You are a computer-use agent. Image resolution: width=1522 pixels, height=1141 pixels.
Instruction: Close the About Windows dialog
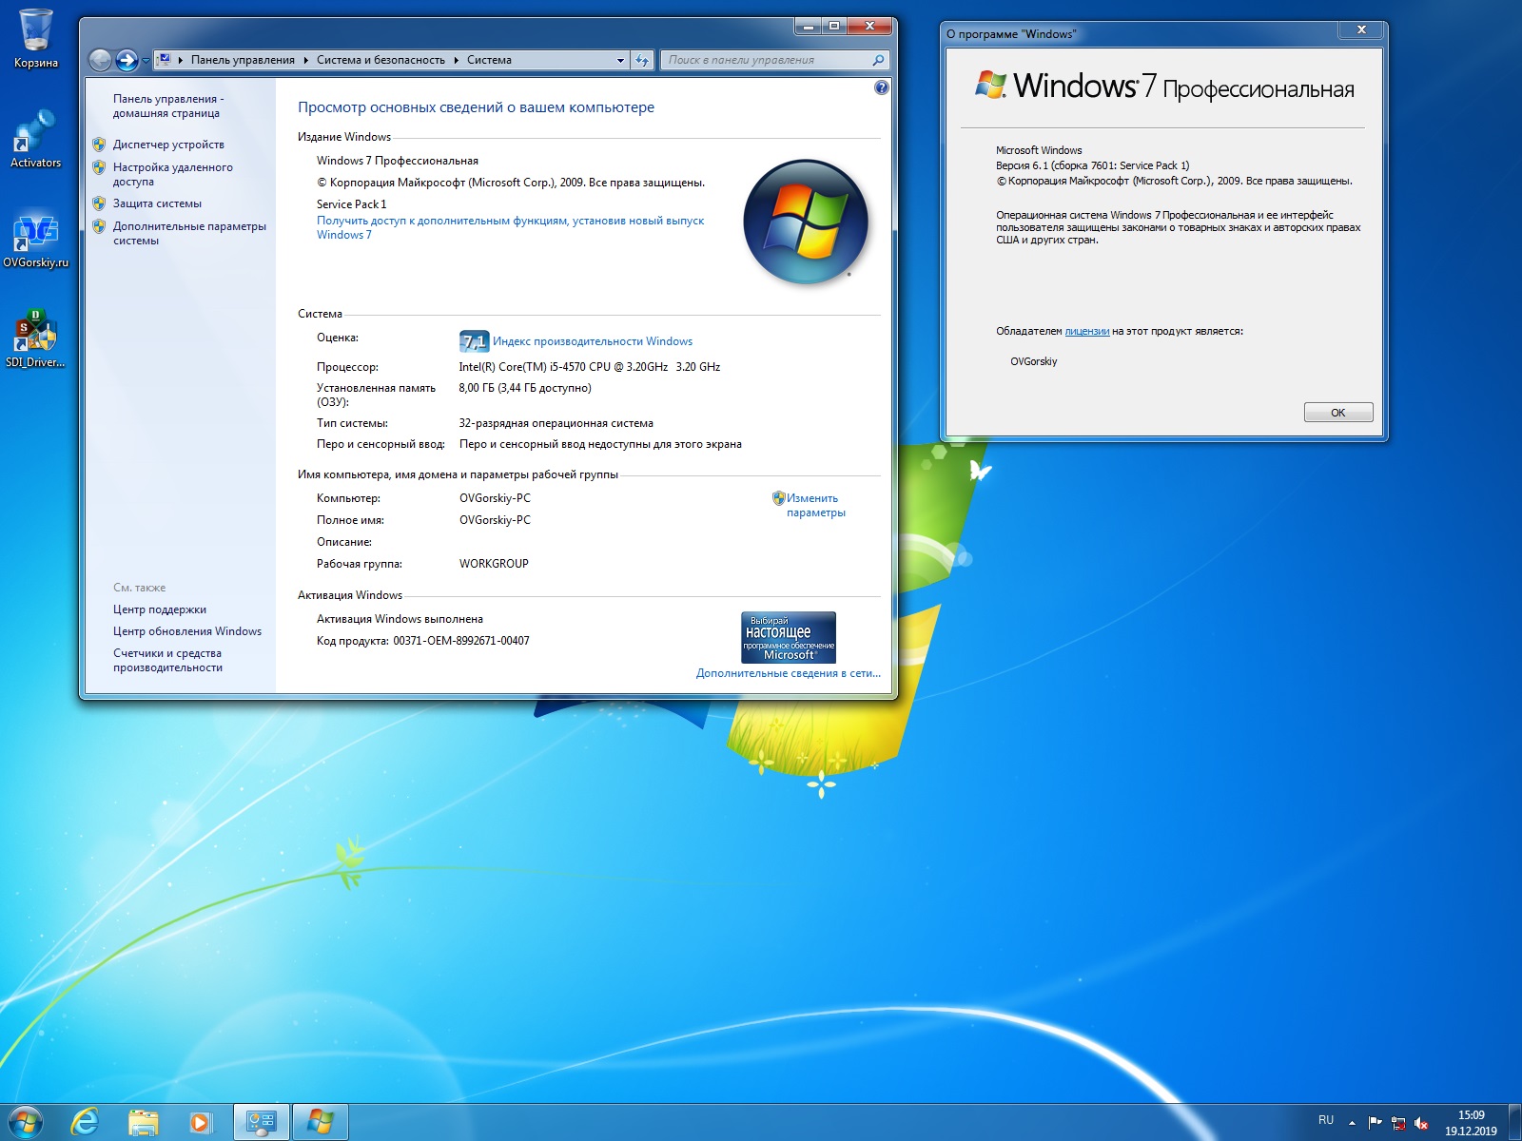pos(1361,30)
